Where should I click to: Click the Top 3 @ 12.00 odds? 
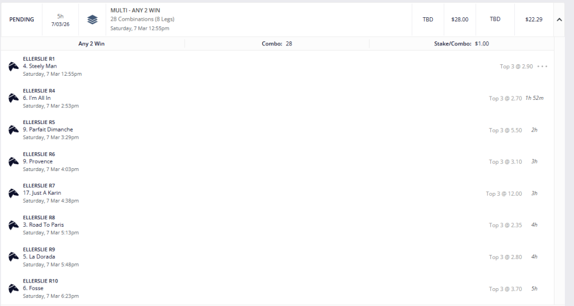[504, 193]
